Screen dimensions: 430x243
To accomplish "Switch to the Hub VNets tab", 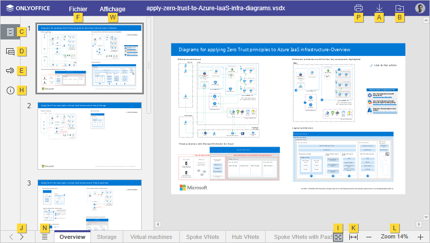I will tap(246, 237).
